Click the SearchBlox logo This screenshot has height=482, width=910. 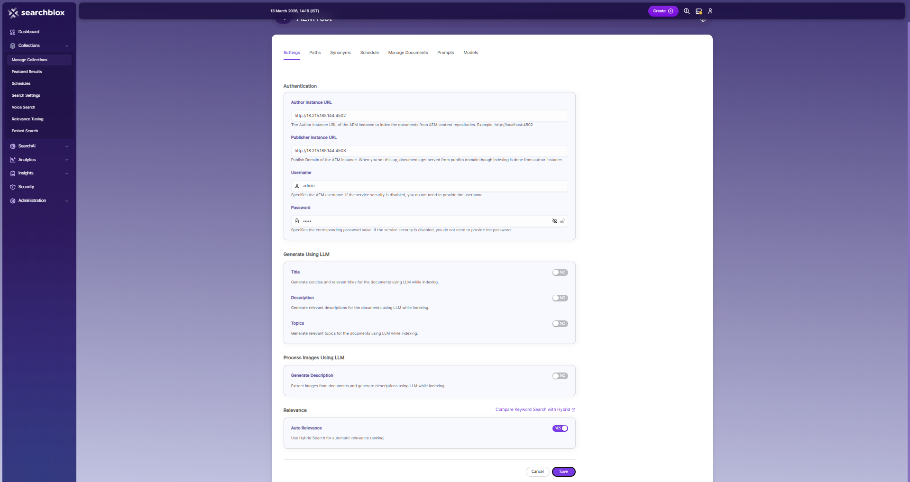36,13
